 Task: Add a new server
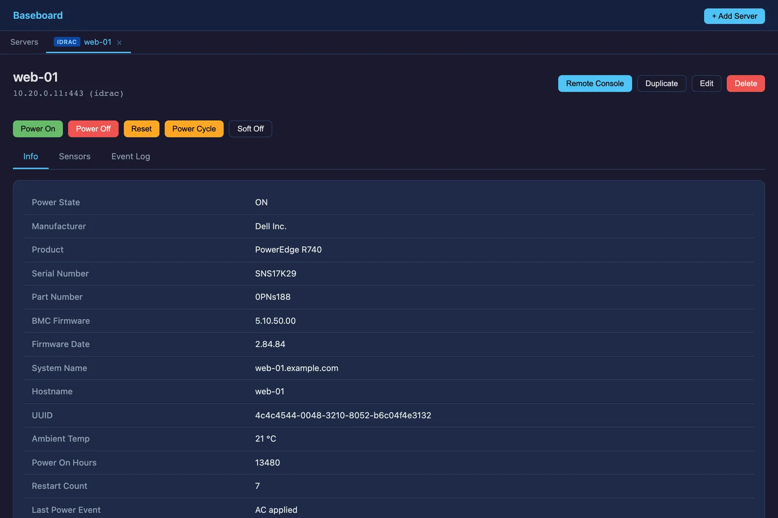[734, 16]
